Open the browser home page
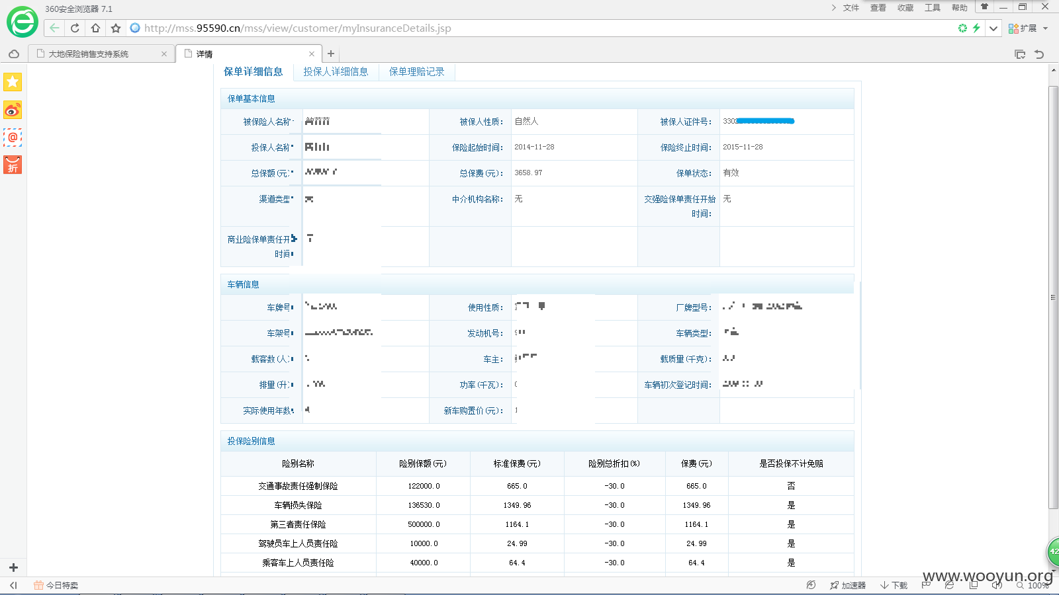 point(95,28)
